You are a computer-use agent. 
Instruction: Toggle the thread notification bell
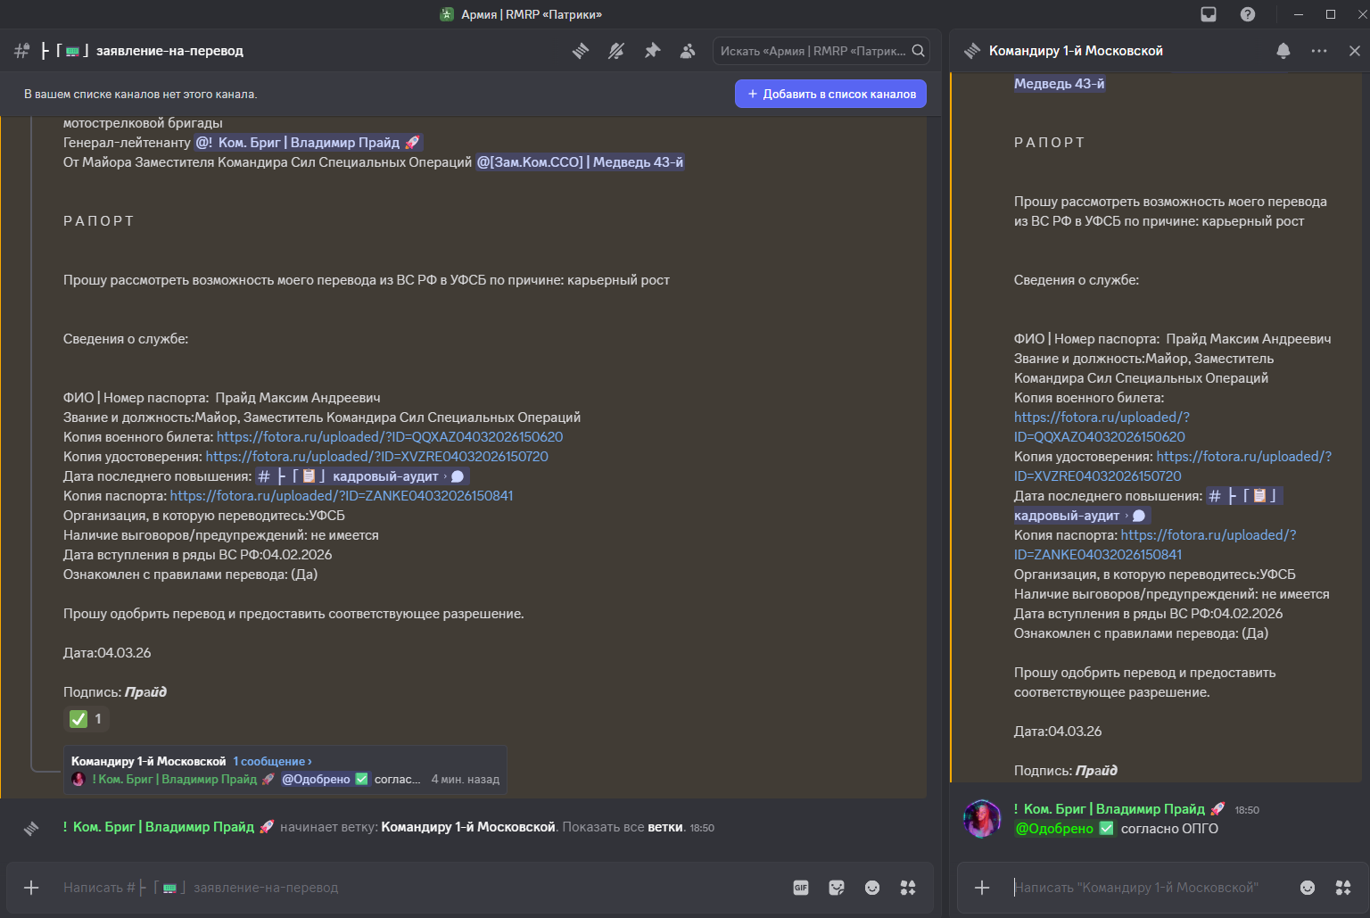click(1283, 51)
